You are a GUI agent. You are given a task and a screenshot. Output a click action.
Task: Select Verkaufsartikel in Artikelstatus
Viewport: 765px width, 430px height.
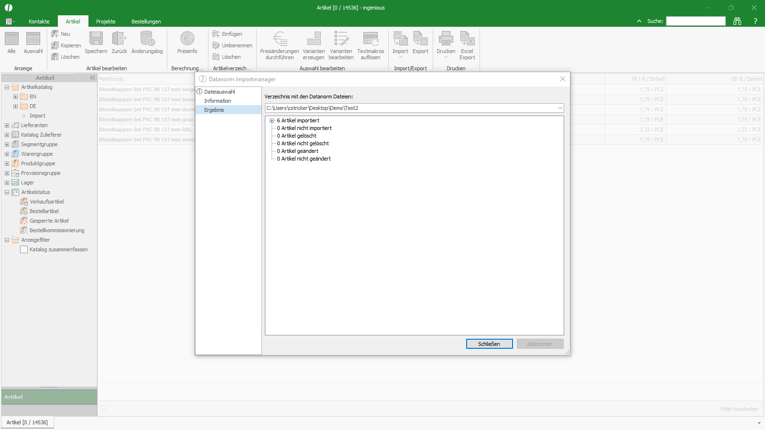click(x=46, y=202)
